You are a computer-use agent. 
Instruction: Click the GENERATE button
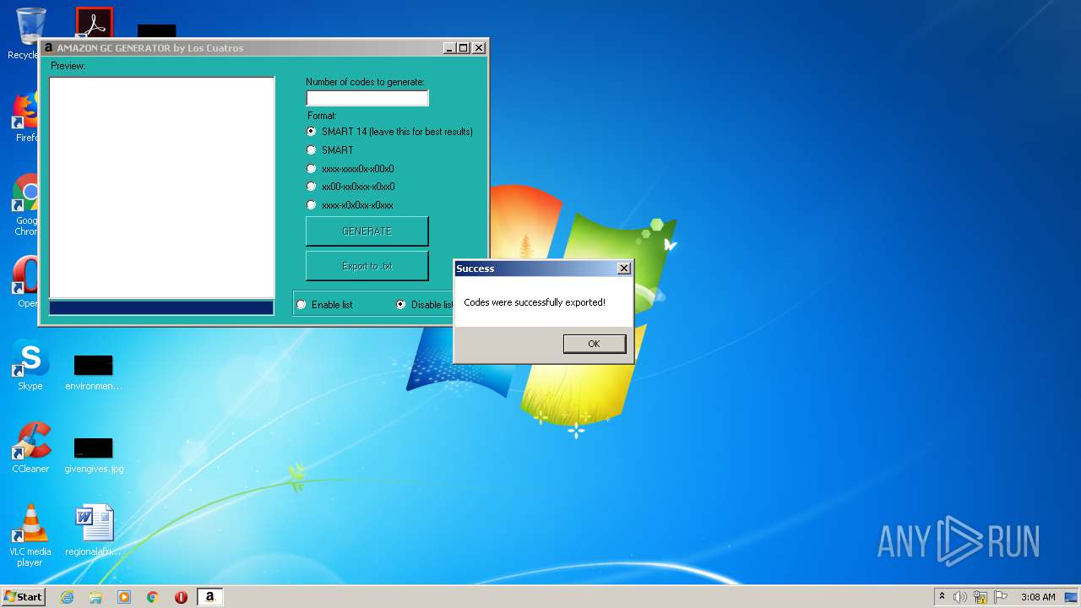click(x=367, y=231)
